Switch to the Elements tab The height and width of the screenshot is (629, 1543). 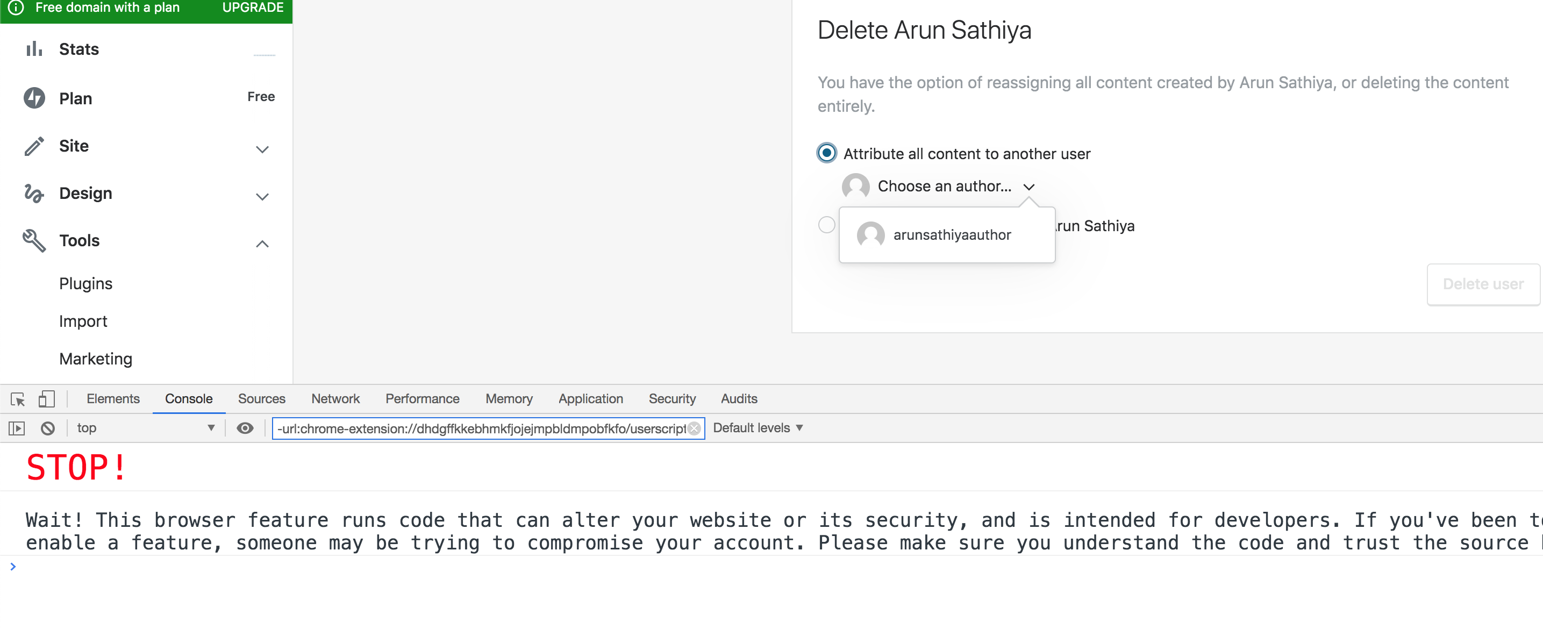pyautogui.click(x=112, y=398)
